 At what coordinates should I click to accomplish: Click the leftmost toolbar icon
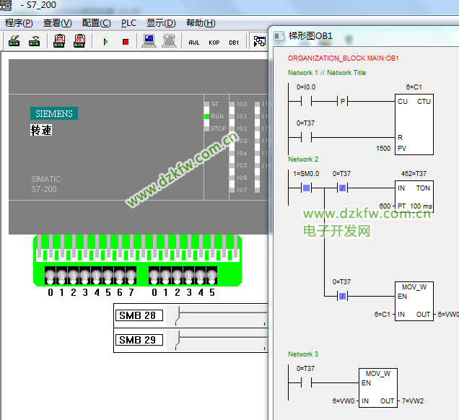[x=14, y=42]
